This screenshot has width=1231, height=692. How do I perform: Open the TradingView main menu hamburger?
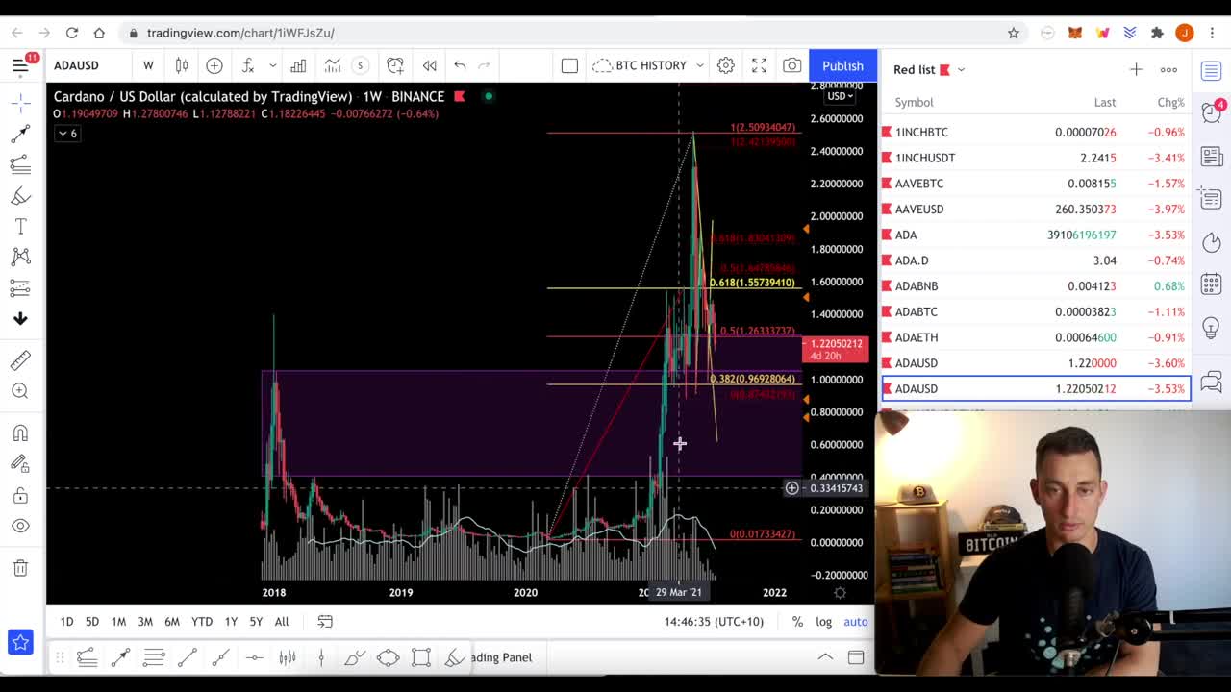[x=20, y=65]
